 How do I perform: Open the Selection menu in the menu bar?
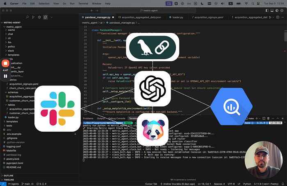(44, 3)
